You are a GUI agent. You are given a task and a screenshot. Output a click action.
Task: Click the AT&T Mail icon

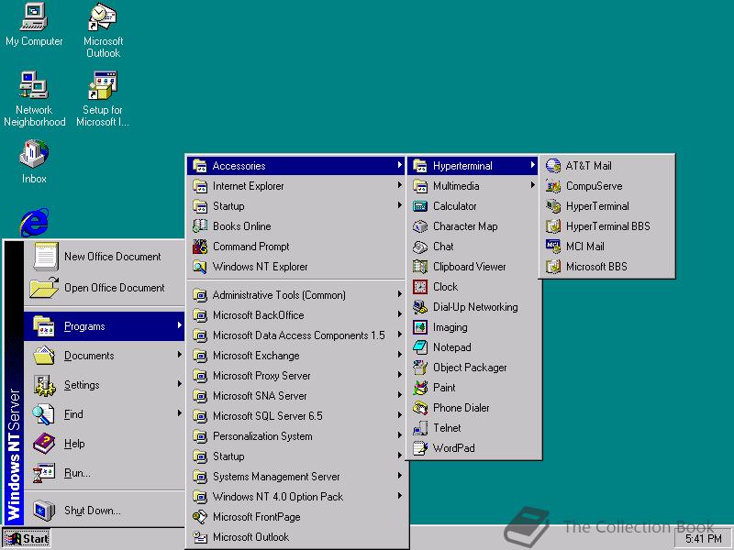553,166
